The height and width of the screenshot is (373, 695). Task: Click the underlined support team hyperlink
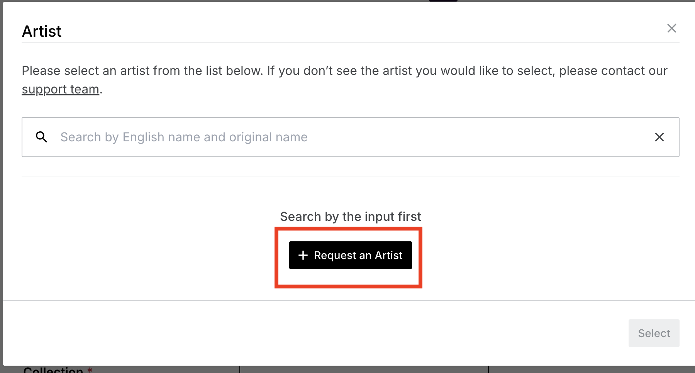[x=60, y=89]
